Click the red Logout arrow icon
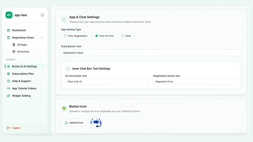 [x=9, y=128]
